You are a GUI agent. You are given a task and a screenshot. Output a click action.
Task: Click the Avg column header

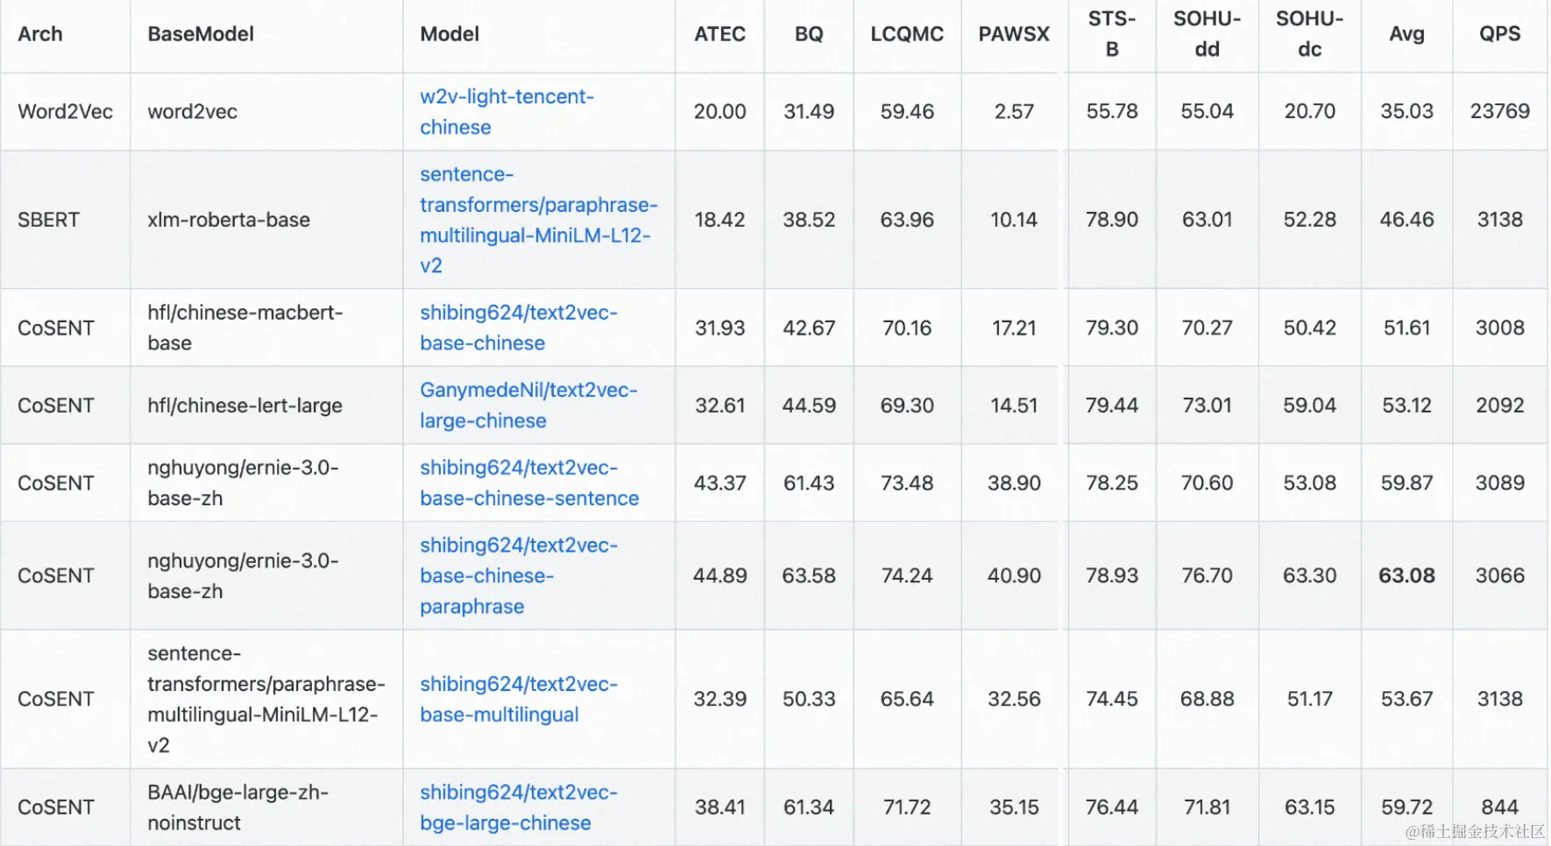click(x=1407, y=34)
